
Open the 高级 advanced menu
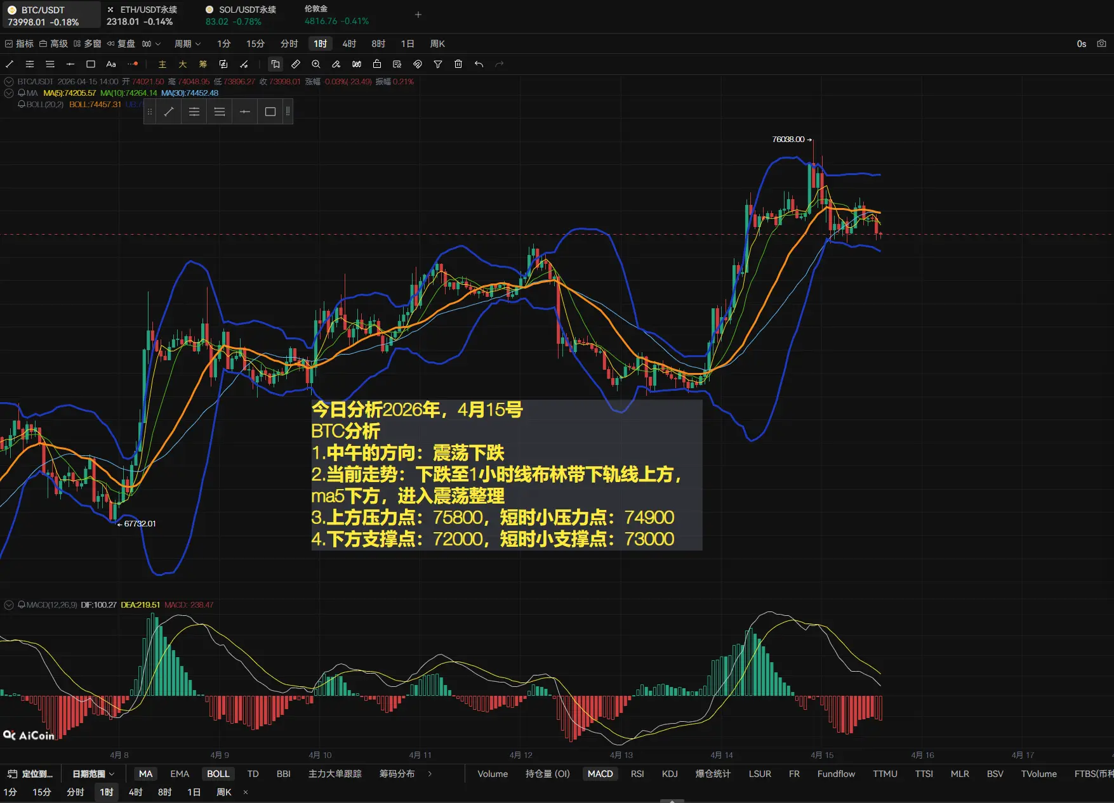[x=53, y=44]
